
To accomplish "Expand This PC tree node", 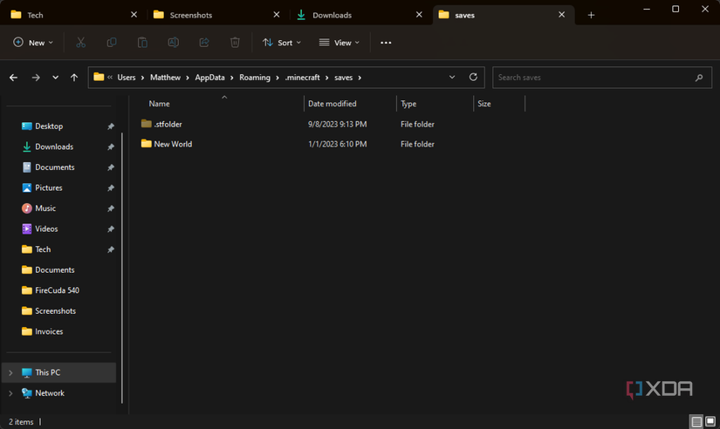I will [10, 372].
